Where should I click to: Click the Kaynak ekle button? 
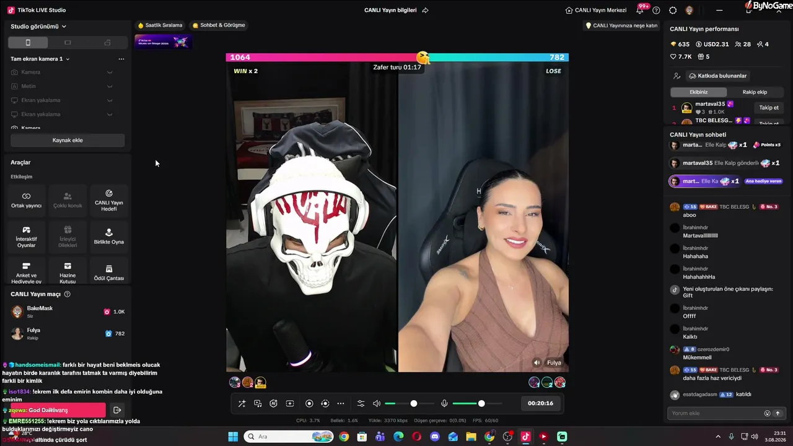(68, 140)
